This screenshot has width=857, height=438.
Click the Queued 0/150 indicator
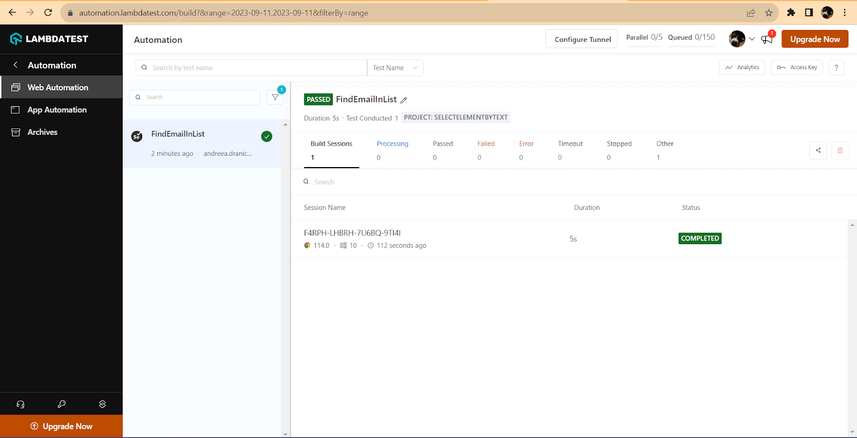click(x=691, y=37)
